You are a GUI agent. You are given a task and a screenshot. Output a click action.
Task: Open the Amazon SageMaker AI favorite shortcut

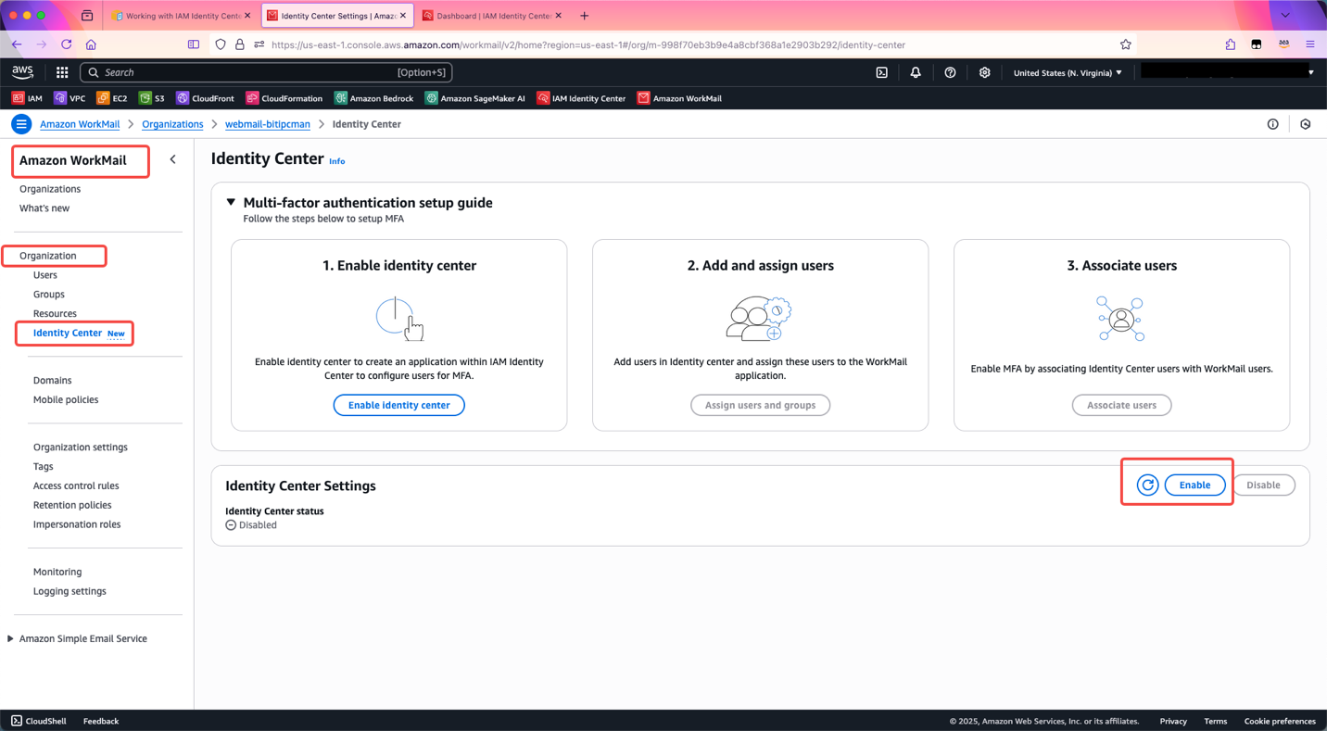(474, 98)
